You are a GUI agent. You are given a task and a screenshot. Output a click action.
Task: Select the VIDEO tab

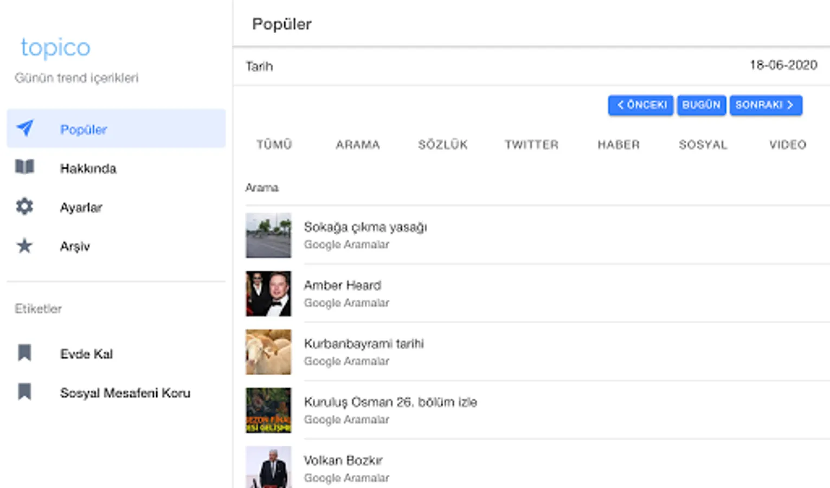pos(787,145)
